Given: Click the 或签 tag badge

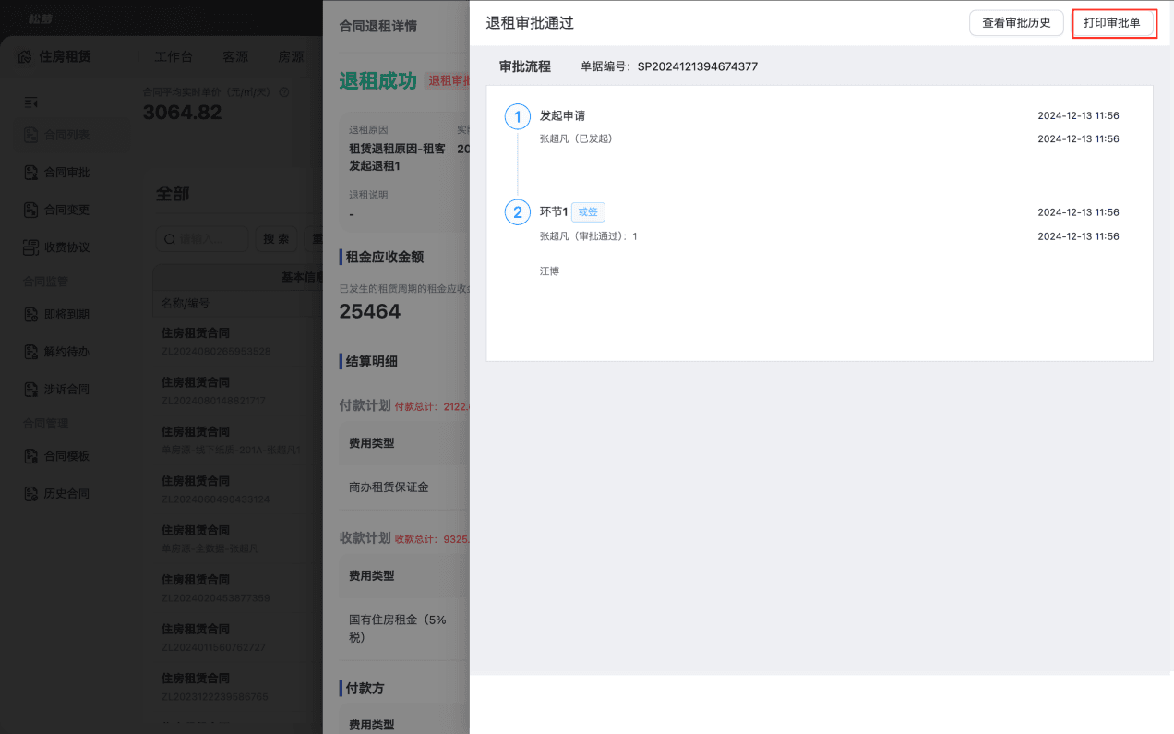Looking at the screenshot, I should [588, 212].
